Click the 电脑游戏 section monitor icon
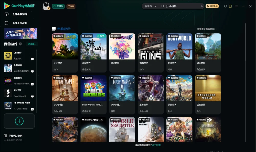The width and height of the screenshot is (256, 152). [x=54, y=29]
